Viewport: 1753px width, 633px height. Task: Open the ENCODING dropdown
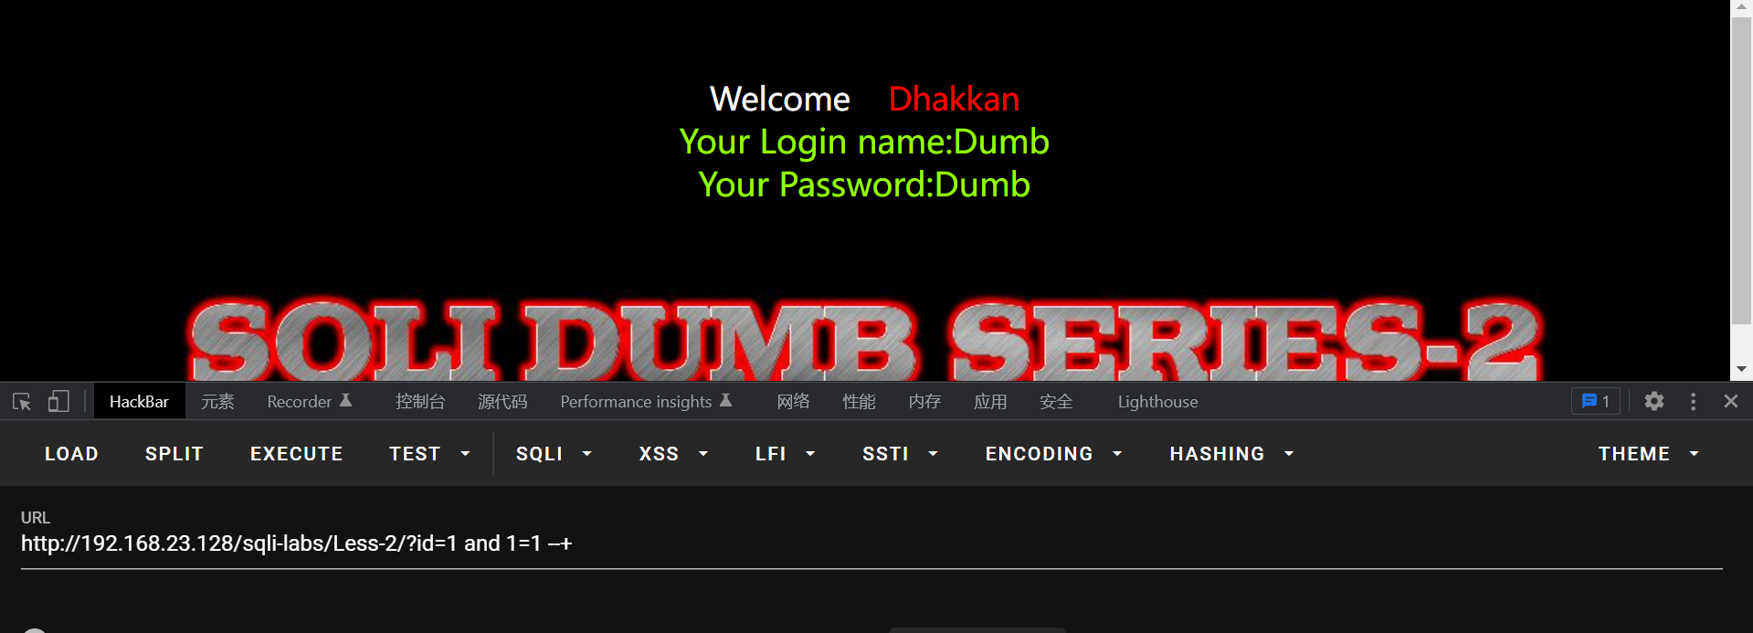click(1053, 454)
